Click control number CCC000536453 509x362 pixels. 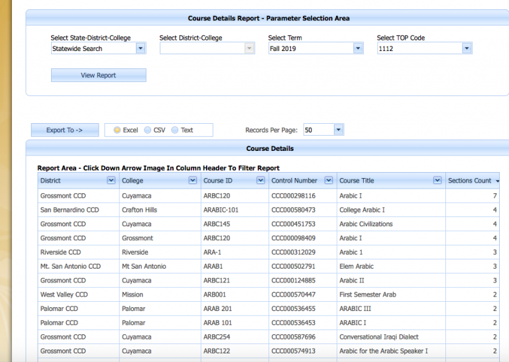click(293, 323)
